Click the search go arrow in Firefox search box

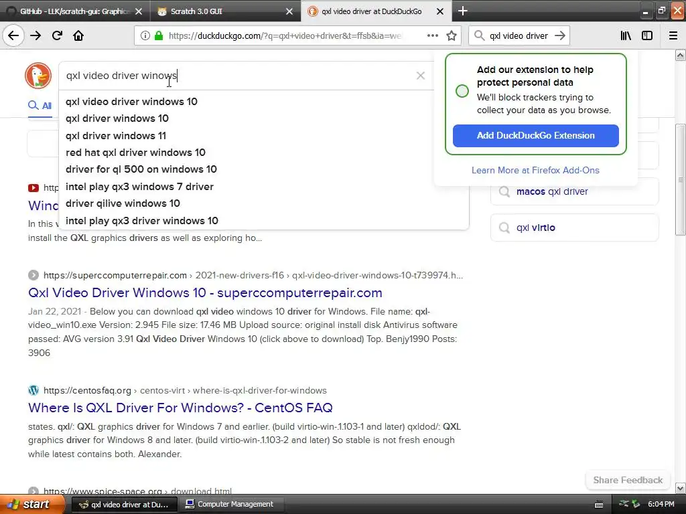coord(560,36)
